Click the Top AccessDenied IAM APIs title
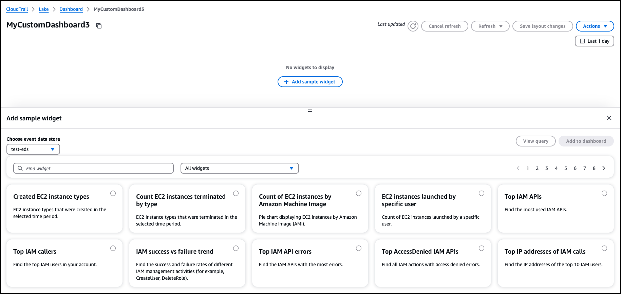 420,252
